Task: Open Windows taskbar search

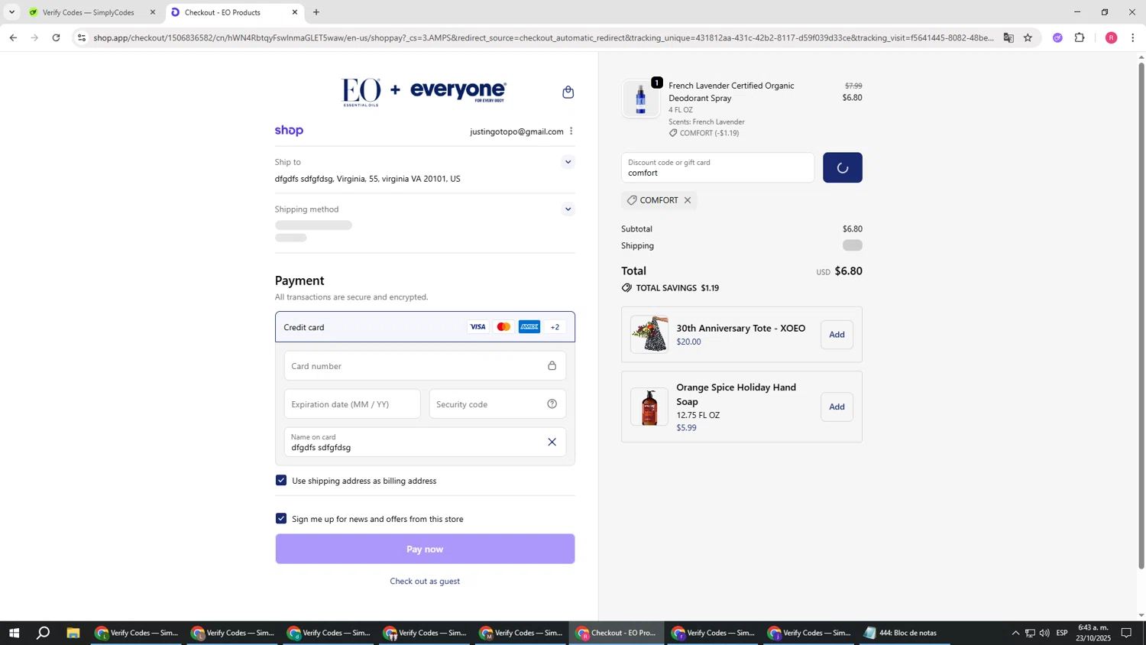Action: click(44, 633)
